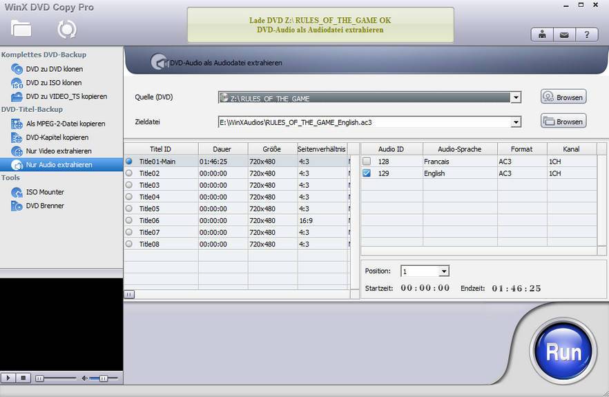Select DVD zu DVD klonen mode

point(55,69)
